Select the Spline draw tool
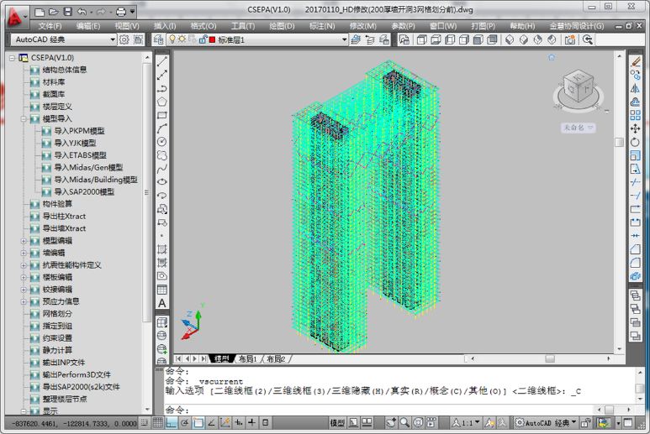This screenshot has width=650, height=434. (x=162, y=169)
